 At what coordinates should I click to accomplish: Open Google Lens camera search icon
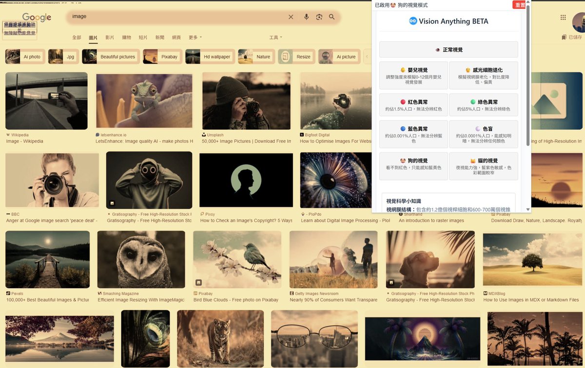pyautogui.click(x=319, y=17)
